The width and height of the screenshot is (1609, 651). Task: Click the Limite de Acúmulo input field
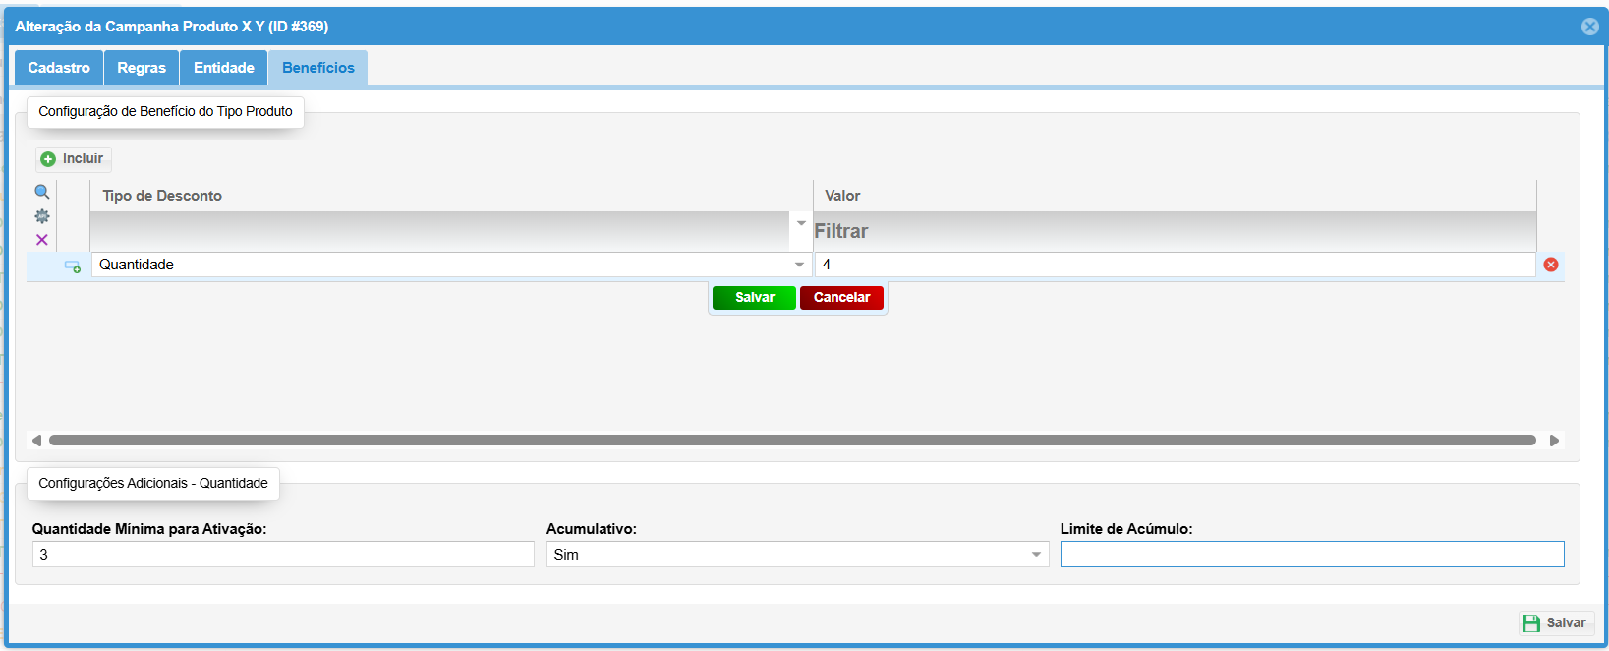click(x=1311, y=555)
